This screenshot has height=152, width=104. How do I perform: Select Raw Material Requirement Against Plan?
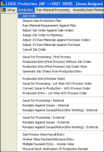[61, 25]
